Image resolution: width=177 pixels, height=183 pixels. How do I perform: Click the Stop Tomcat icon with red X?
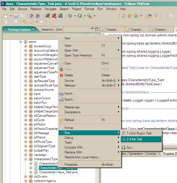click(54, 16)
